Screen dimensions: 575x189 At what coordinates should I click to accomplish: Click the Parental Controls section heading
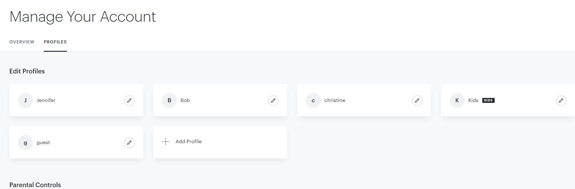point(35,185)
